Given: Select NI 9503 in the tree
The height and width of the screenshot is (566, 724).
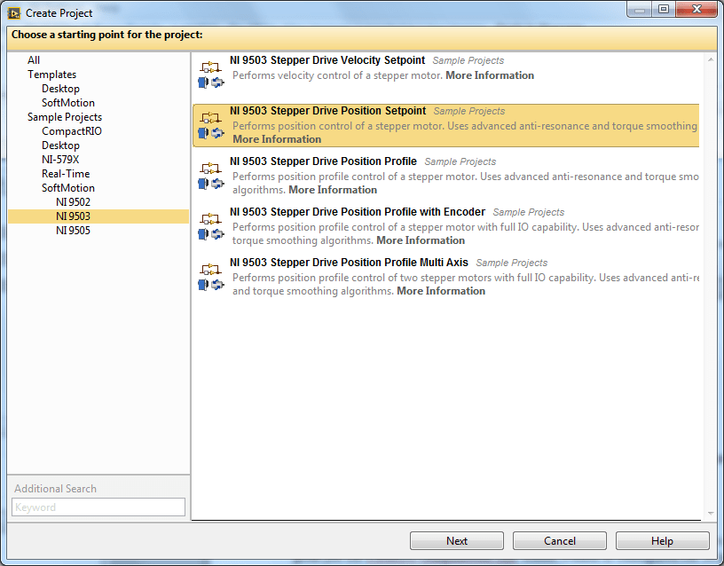Looking at the screenshot, I should tap(98, 216).
